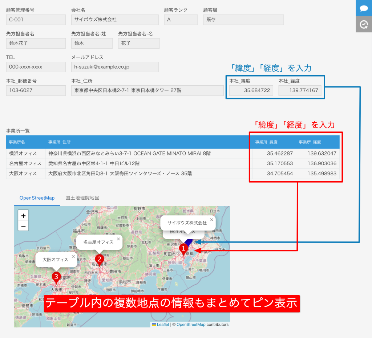The image size is (372, 338).
Task: Click the 大阪オフィス map popup label
Action: pyautogui.click(x=55, y=260)
